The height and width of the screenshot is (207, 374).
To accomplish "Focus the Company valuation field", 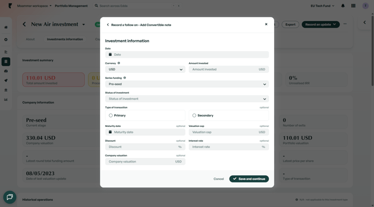I will pyautogui.click(x=145, y=161).
